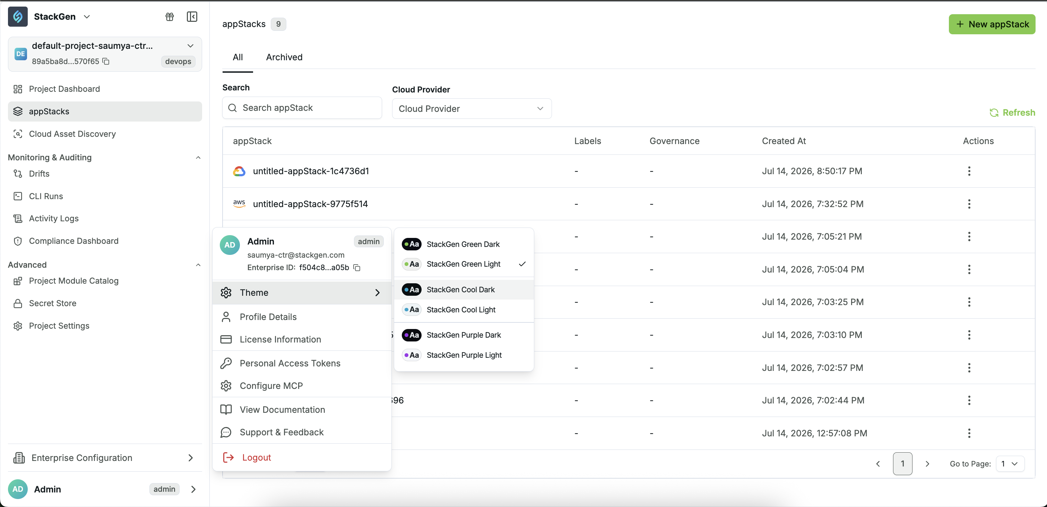Image resolution: width=1047 pixels, height=507 pixels.
Task: Click the search magnifier icon
Action: tap(233, 108)
